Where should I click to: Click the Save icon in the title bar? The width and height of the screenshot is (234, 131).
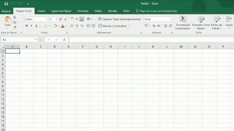6,4
